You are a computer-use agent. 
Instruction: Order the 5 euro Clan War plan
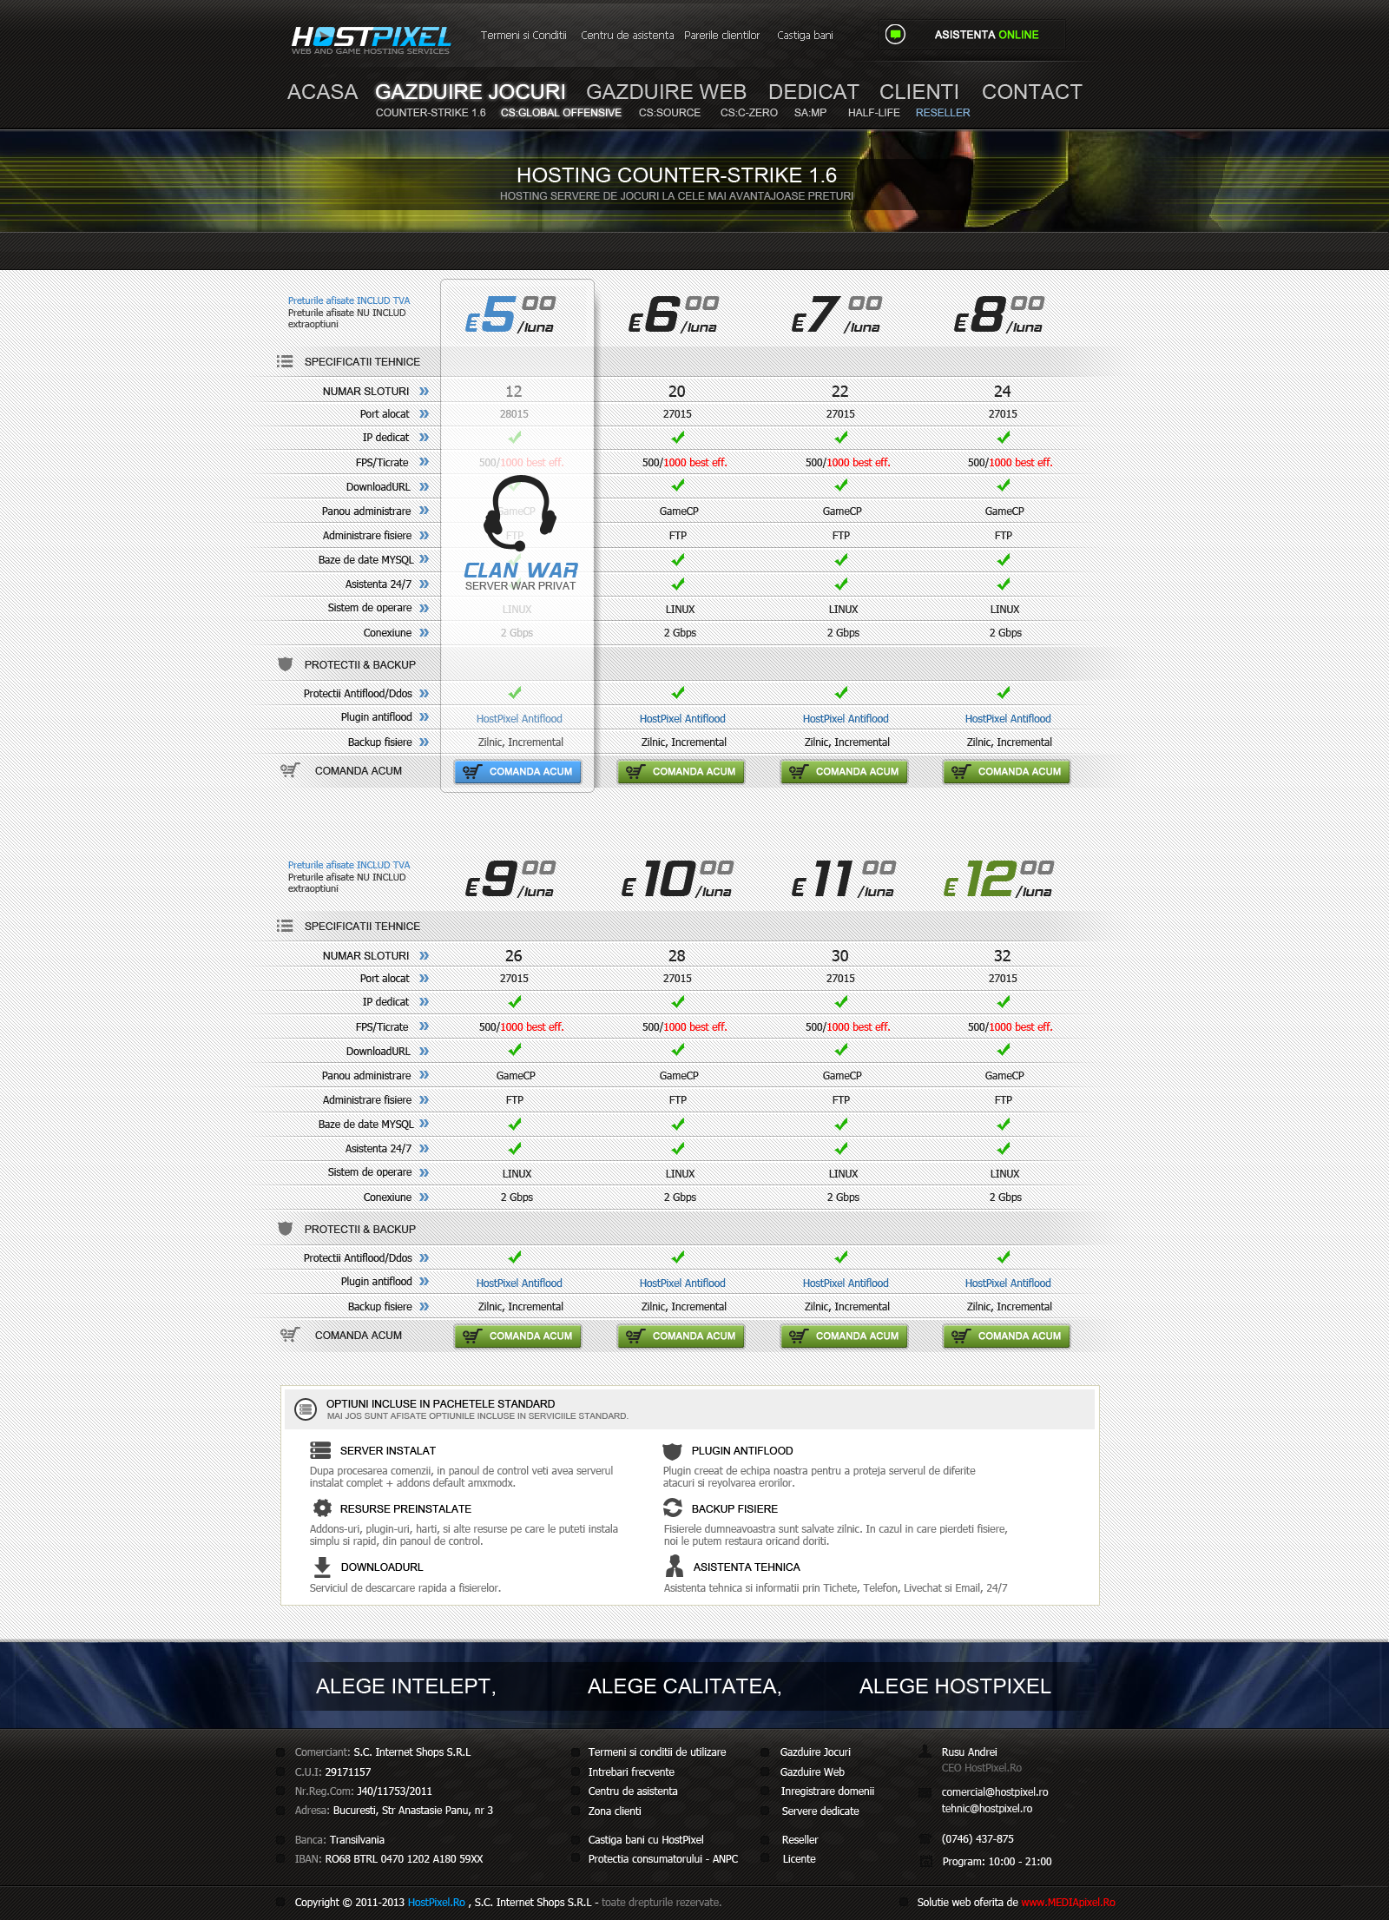pyautogui.click(x=517, y=771)
